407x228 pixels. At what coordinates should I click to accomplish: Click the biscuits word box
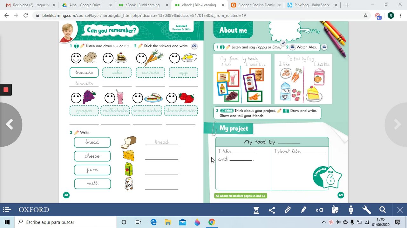click(x=84, y=73)
